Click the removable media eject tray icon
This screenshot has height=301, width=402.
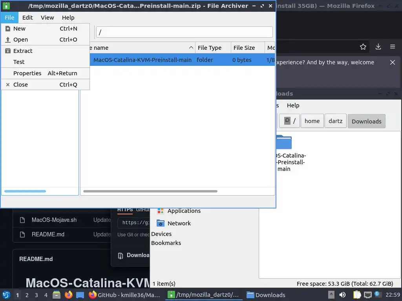331,295
